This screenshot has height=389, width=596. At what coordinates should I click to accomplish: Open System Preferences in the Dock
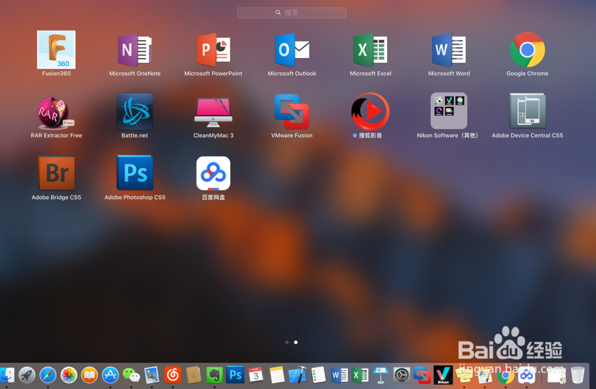pos(401,375)
